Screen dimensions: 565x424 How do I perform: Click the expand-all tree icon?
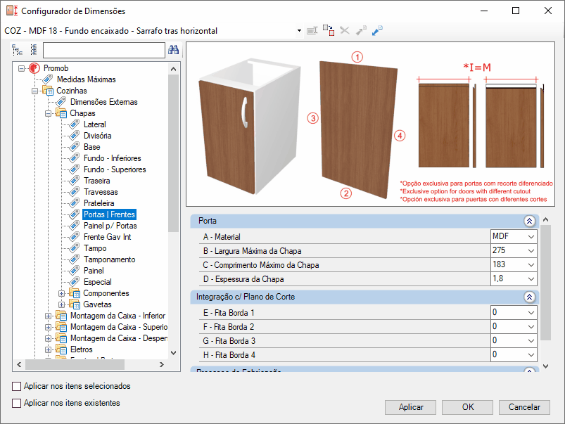coord(18,50)
